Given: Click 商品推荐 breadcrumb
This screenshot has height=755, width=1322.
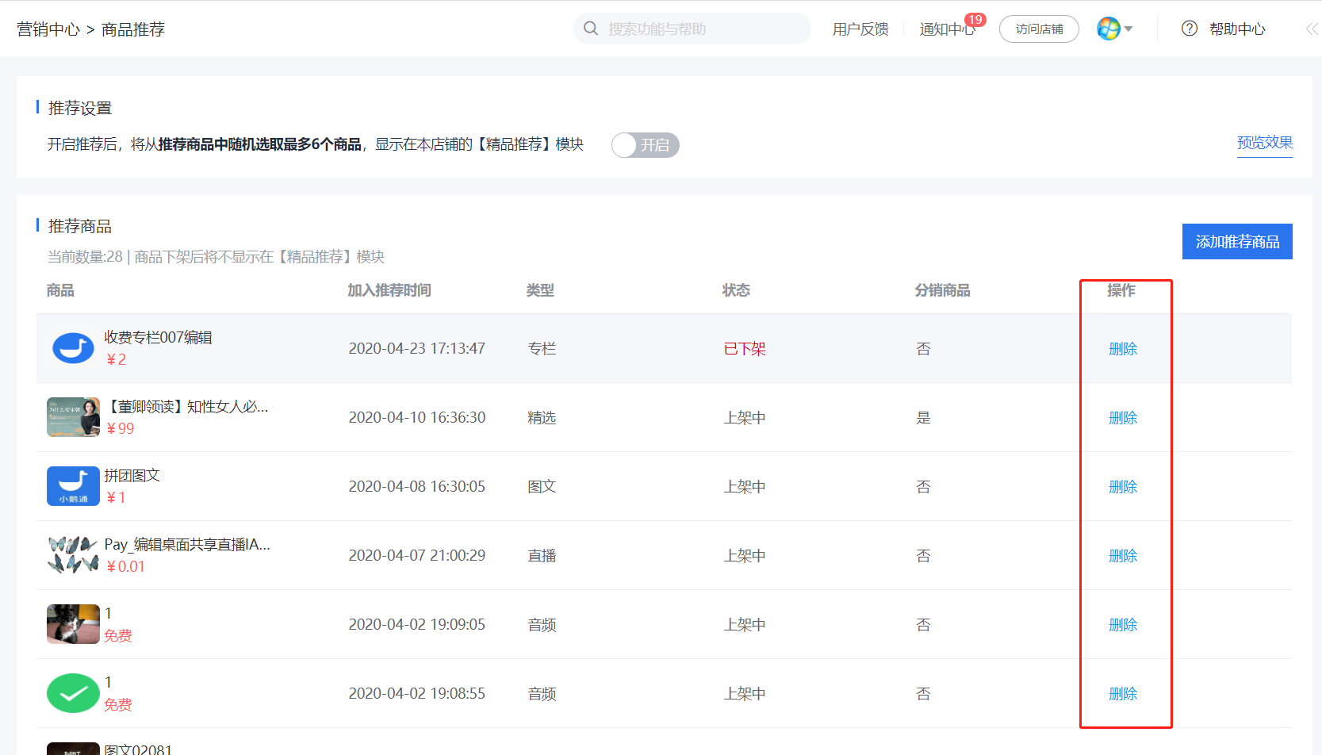Looking at the screenshot, I should coord(133,29).
